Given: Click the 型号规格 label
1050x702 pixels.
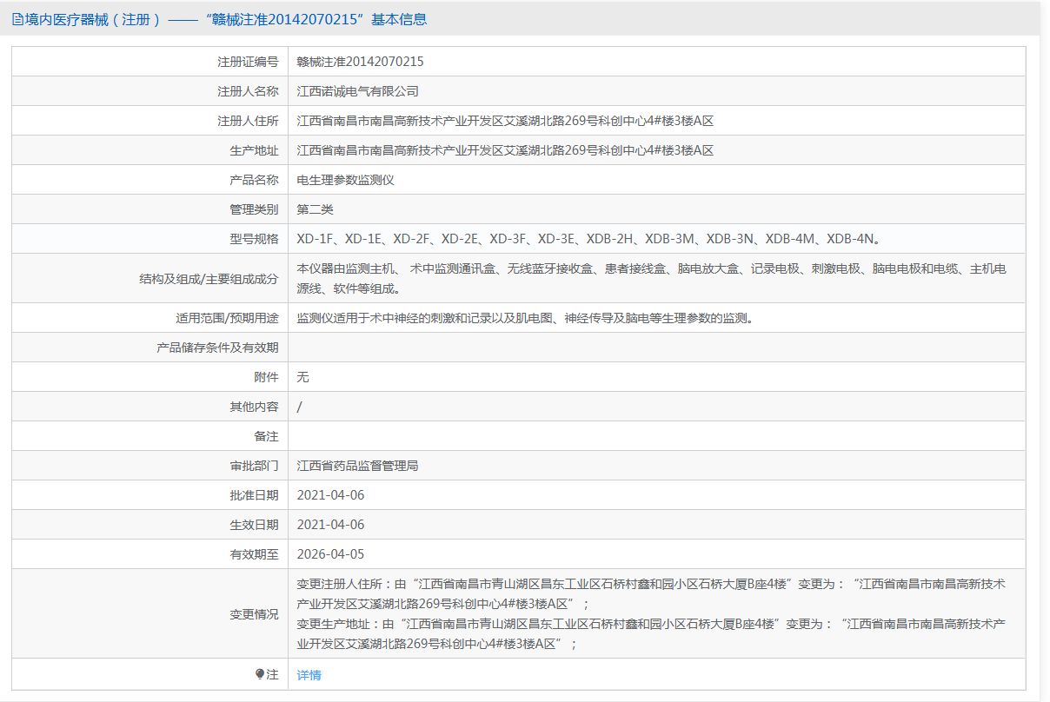Looking at the screenshot, I should tap(254, 239).
